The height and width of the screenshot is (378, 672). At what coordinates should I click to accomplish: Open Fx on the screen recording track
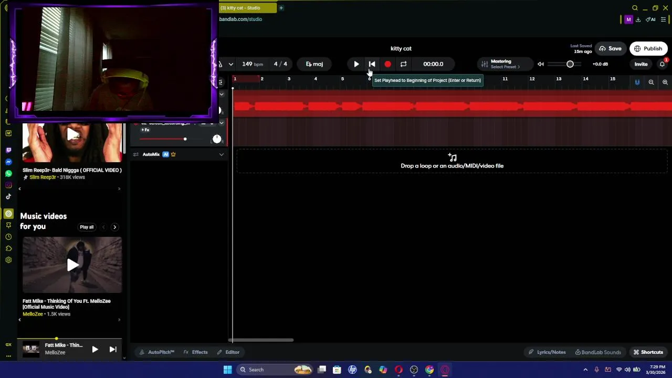[145, 130]
